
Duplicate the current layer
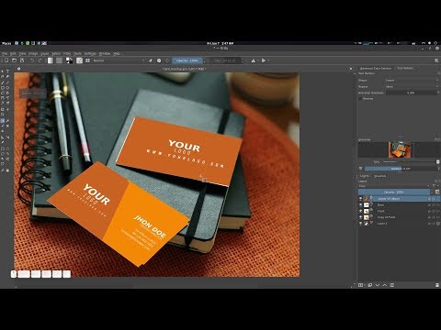pos(369,285)
